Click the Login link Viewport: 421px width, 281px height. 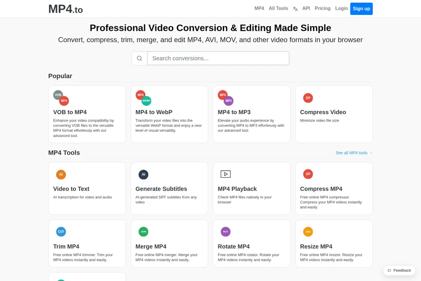tap(341, 8)
